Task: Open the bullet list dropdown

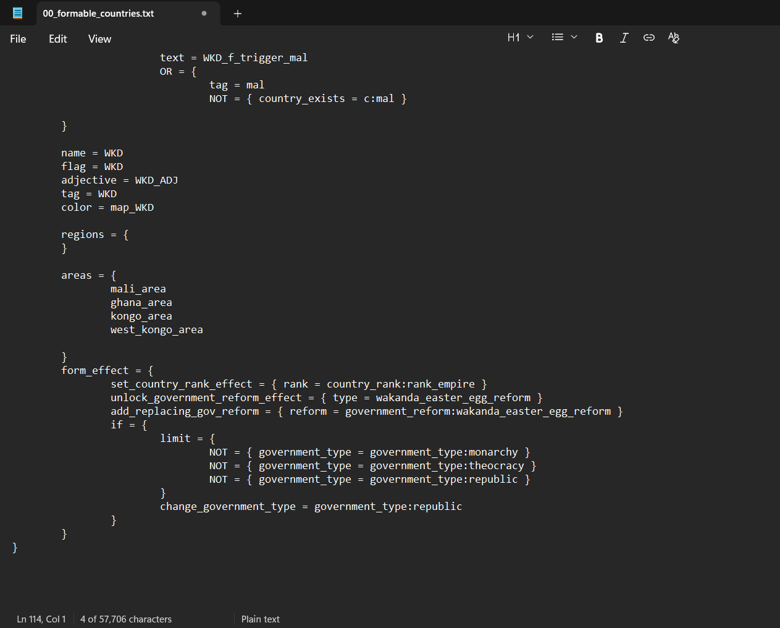Action: click(564, 38)
